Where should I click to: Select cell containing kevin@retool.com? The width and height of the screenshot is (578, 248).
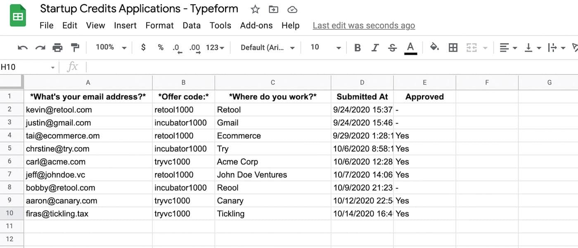tap(88, 110)
